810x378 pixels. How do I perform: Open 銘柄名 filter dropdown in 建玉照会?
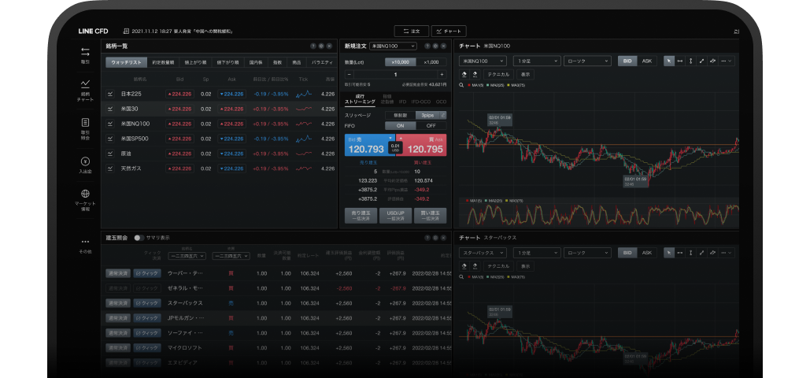click(187, 256)
